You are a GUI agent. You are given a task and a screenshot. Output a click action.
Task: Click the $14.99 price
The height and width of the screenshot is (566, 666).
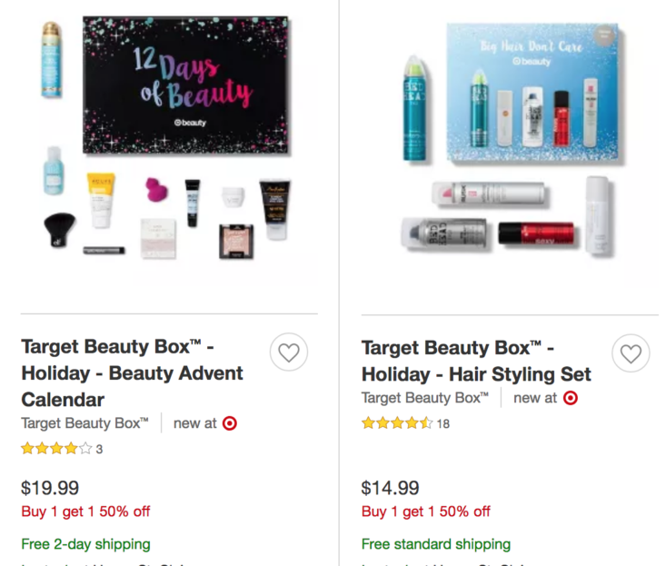click(391, 488)
